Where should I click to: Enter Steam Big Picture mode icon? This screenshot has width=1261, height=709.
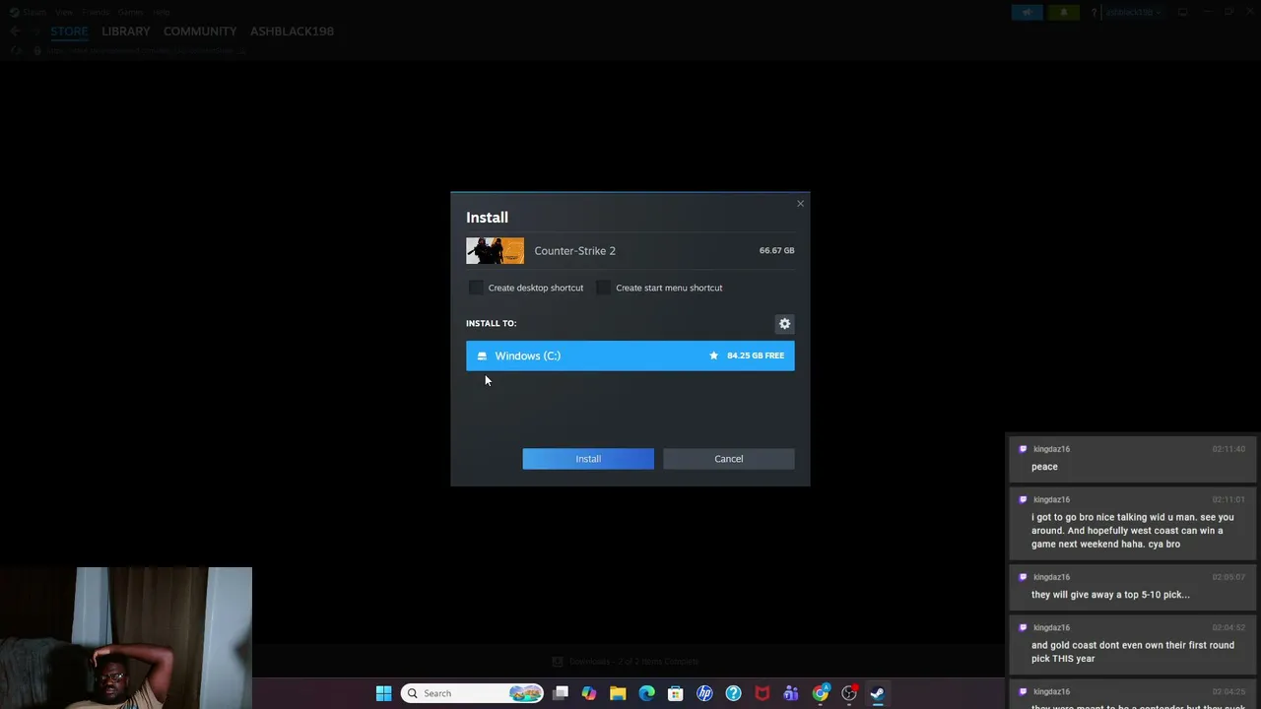point(1183,12)
